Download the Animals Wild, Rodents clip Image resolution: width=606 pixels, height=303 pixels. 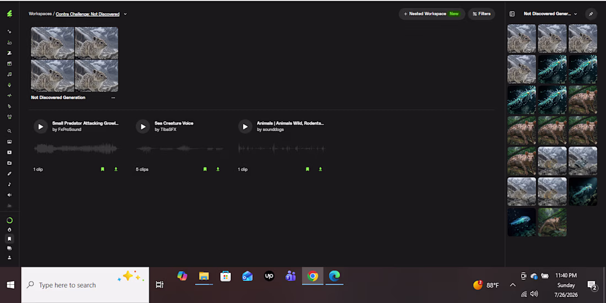point(320,169)
